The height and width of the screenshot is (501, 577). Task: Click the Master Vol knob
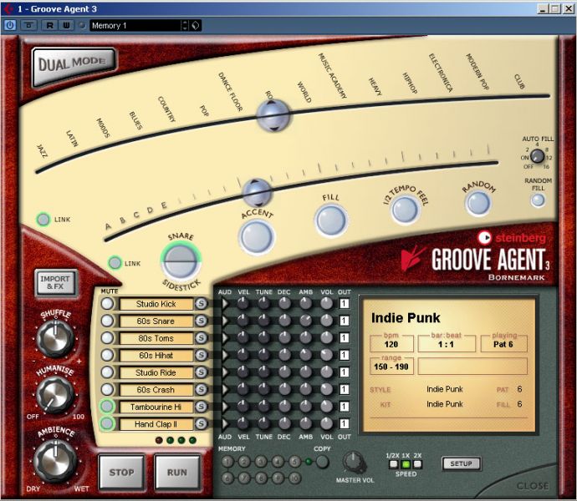point(354,463)
